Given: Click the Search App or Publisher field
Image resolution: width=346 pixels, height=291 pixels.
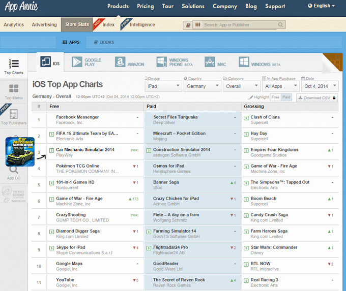Looking at the screenshot, I should pyautogui.click(x=240, y=25).
